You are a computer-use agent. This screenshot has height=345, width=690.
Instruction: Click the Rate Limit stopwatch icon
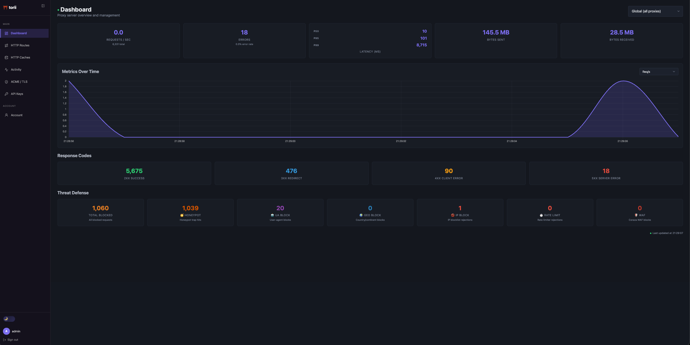pos(541,215)
